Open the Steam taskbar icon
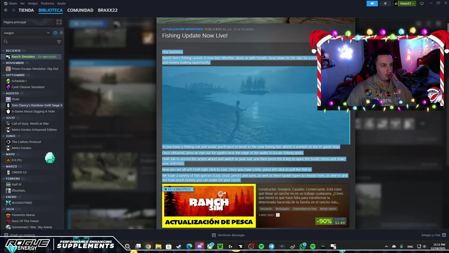 pos(179,246)
